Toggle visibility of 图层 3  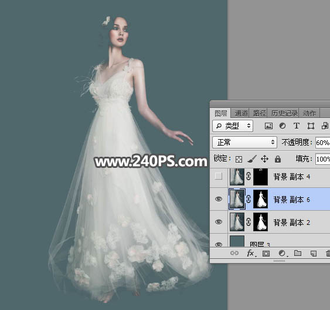pos(219,244)
